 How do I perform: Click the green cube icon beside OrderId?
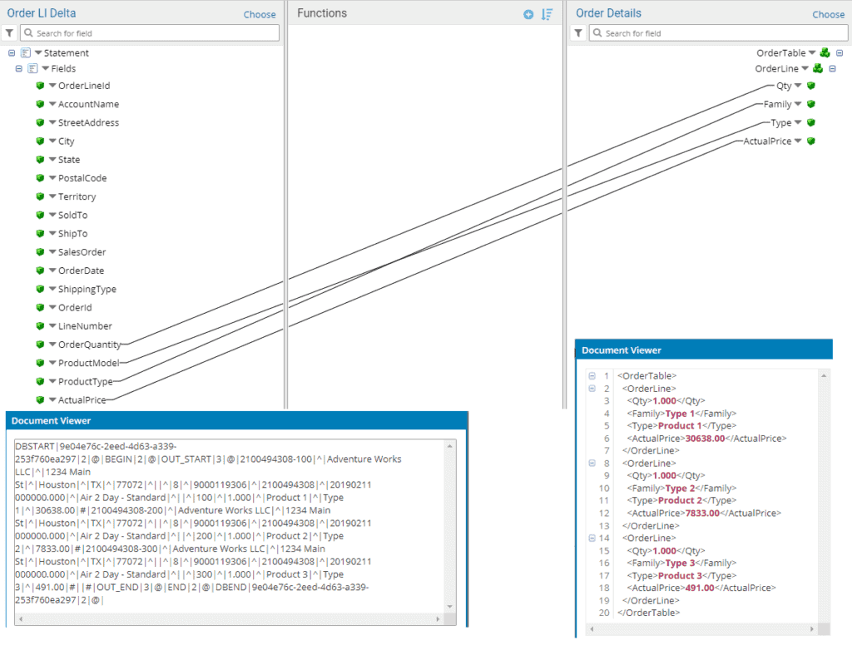[40, 307]
